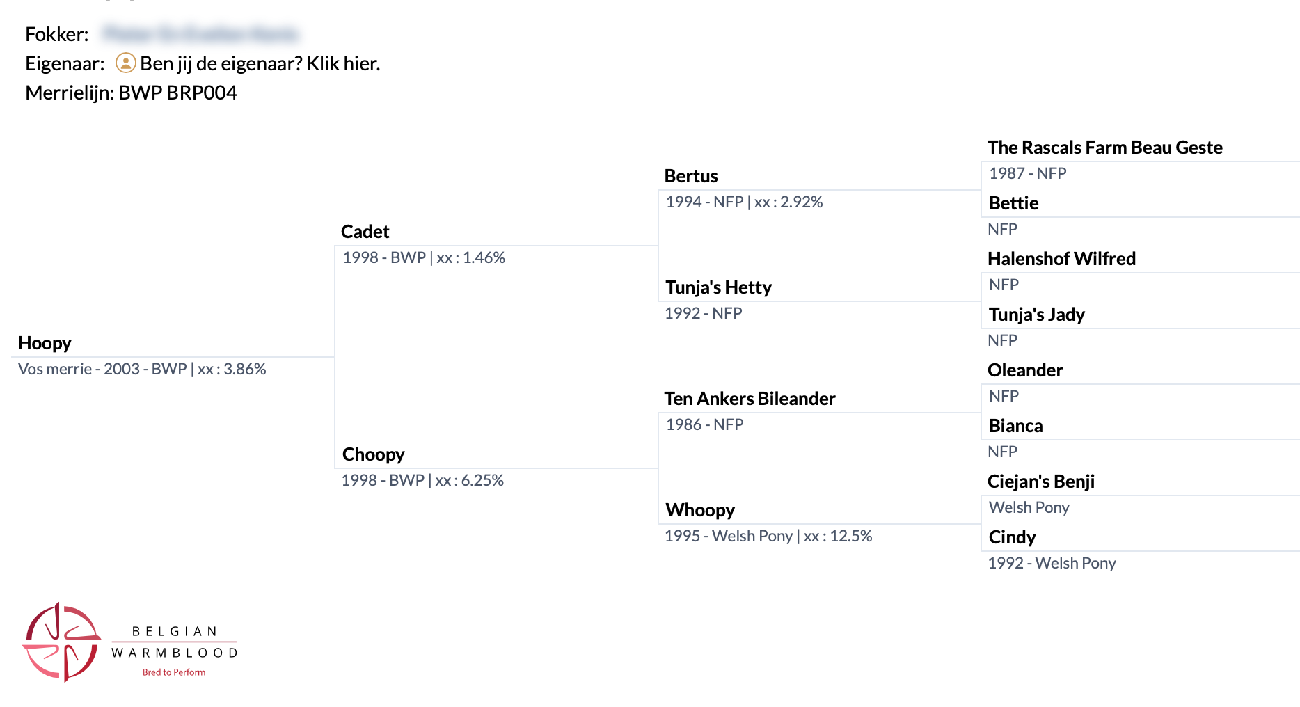Viewport: 1300px width, 707px height.
Task: Click Tunja's Jady ancestor name
Action: (x=1036, y=315)
